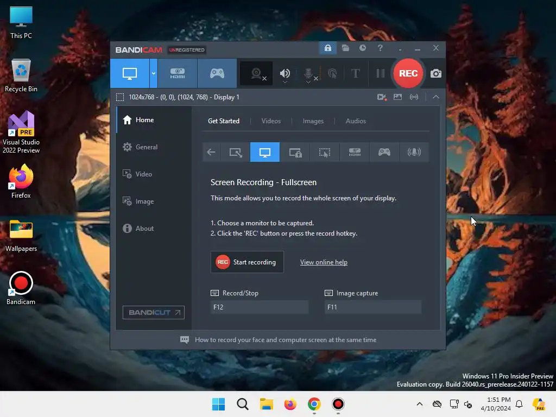This screenshot has width=556, height=417.
Task: Show hidden tray icons chevron
Action: tap(420, 404)
